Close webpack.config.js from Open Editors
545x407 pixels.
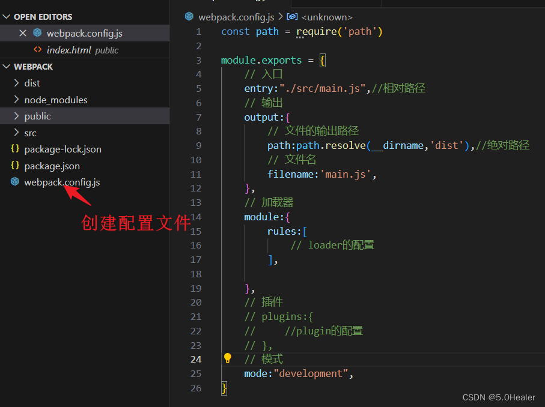click(x=23, y=33)
